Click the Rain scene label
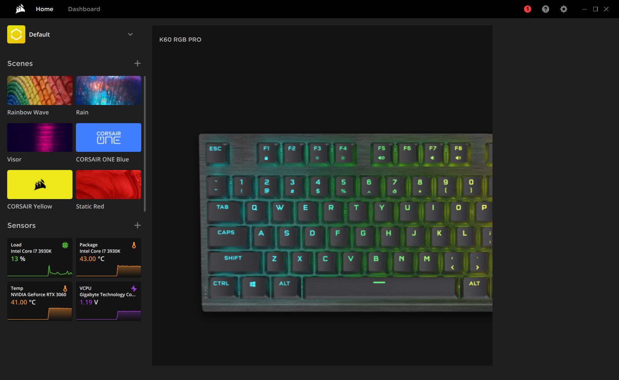Image resolution: width=619 pixels, height=380 pixels. (82, 113)
